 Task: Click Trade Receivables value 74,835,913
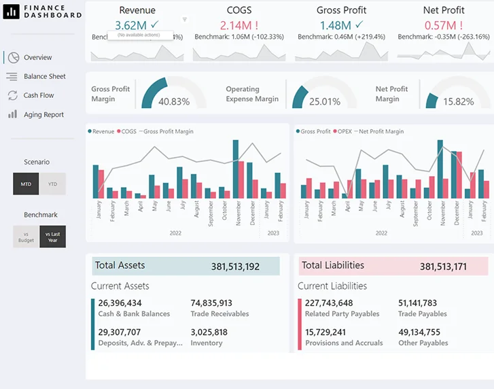(x=211, y=303)
